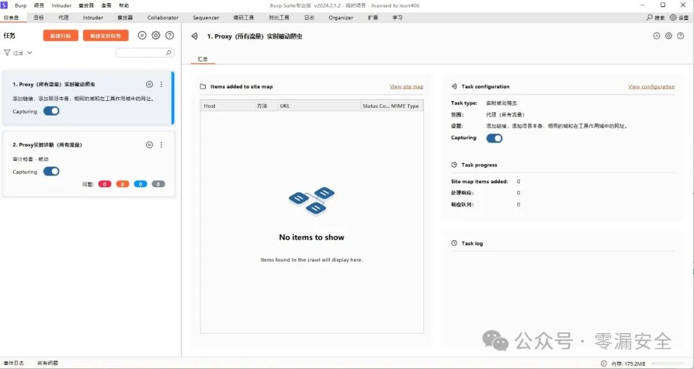This screenshot has width=694, height=369.
Task: Switch to the Organizer tab
Action: (x=341, y=18)
